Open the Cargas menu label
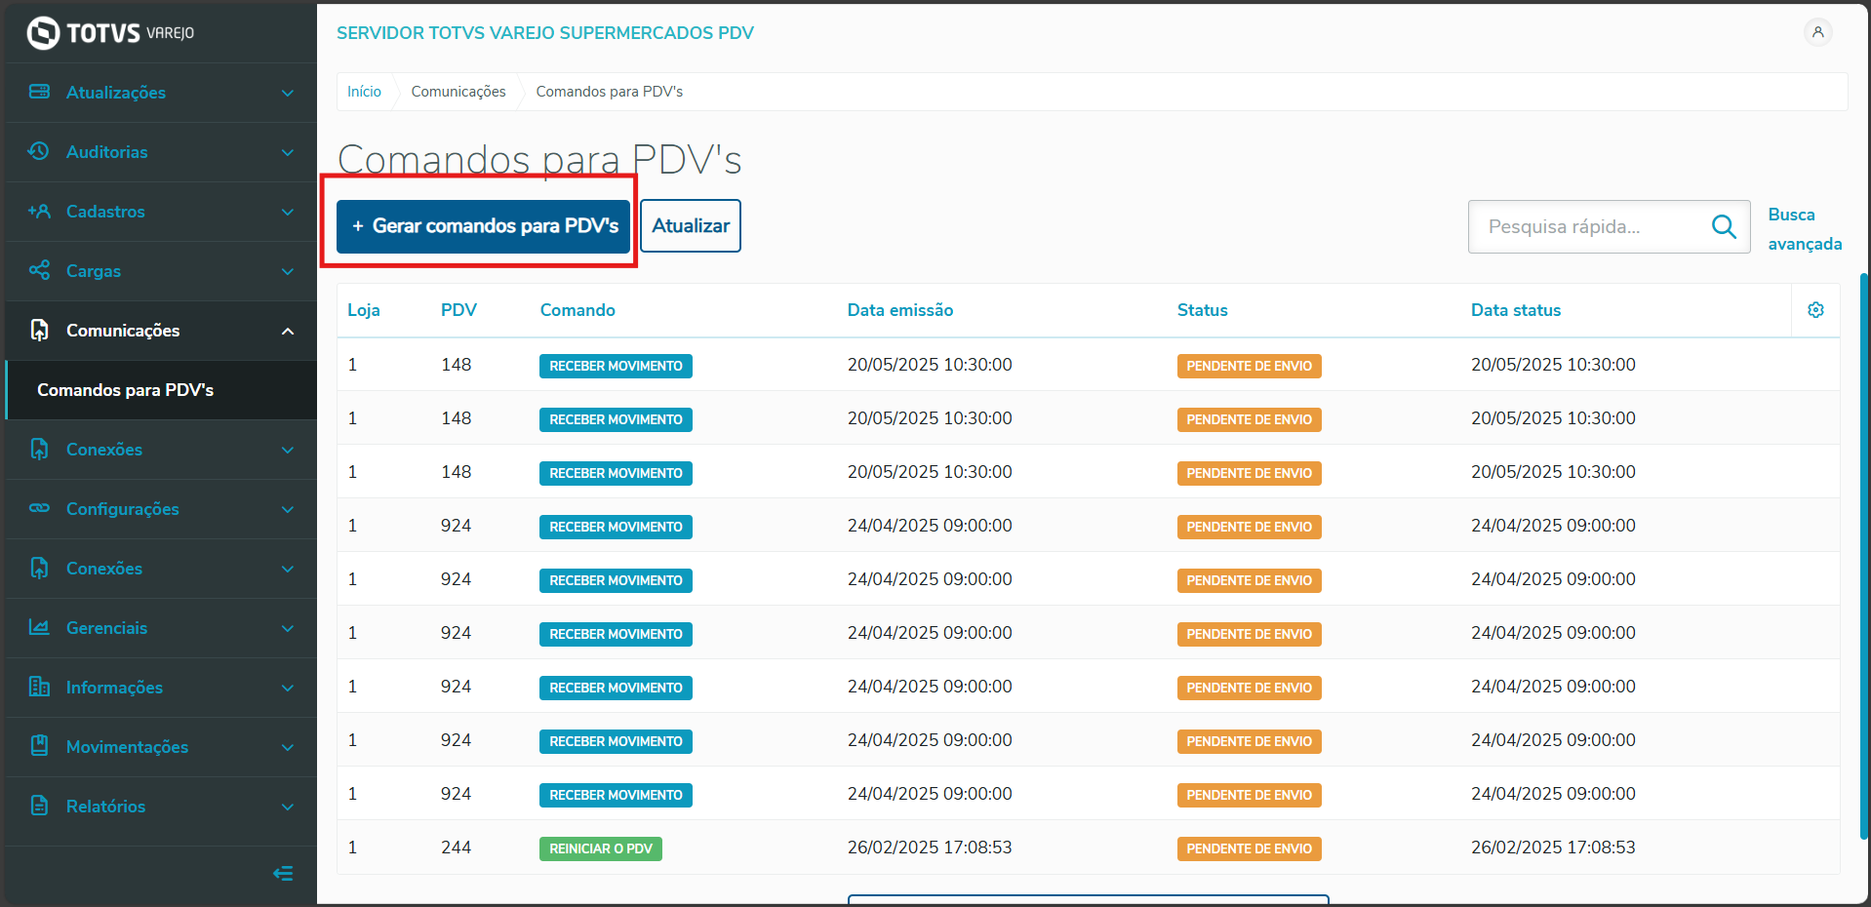This screenshot has width=1871, height=907. (94, 271)
